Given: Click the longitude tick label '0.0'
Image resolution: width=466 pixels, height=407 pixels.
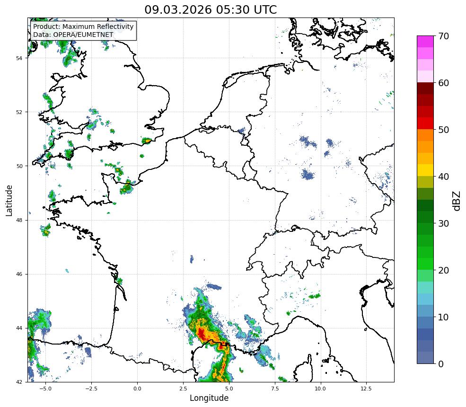Looking at the screenshot, I should [x=137, y=389].
